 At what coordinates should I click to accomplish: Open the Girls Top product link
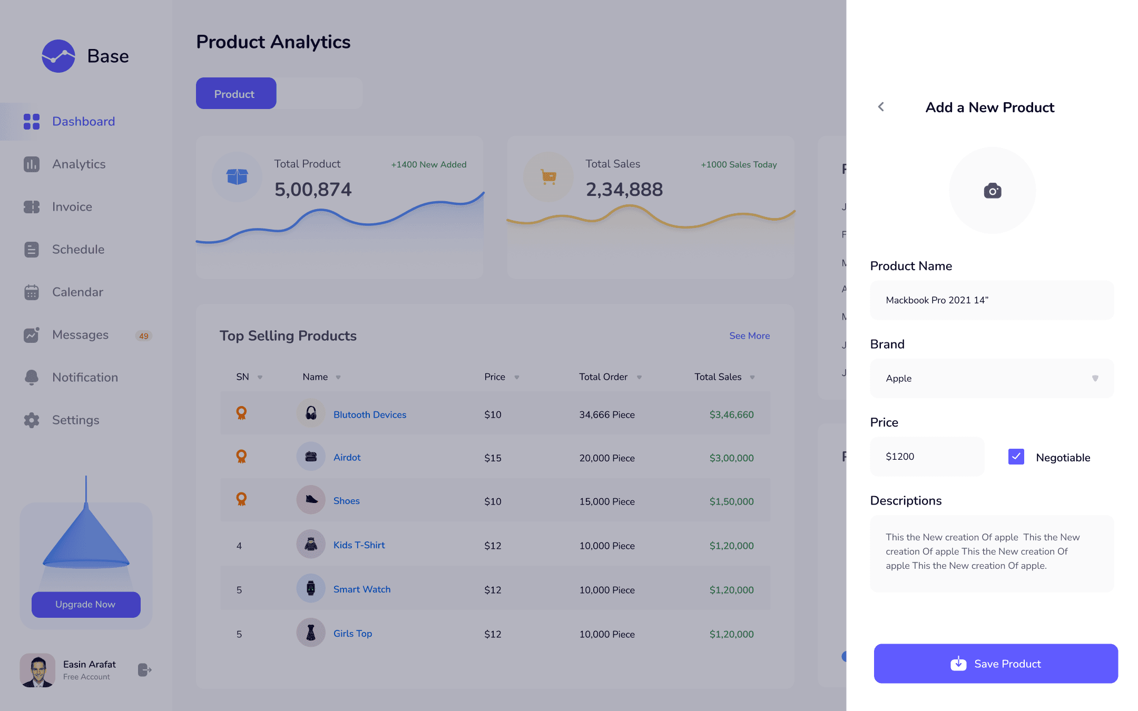pyautogui.click(x=353, y=633)
